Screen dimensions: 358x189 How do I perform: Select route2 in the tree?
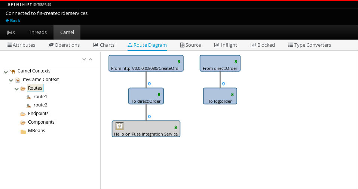click(x=40, y=105)
